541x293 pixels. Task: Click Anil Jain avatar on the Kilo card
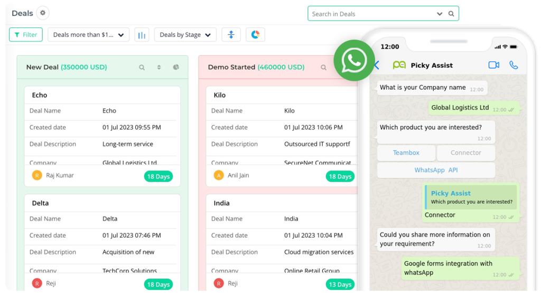tap(219, 175)
